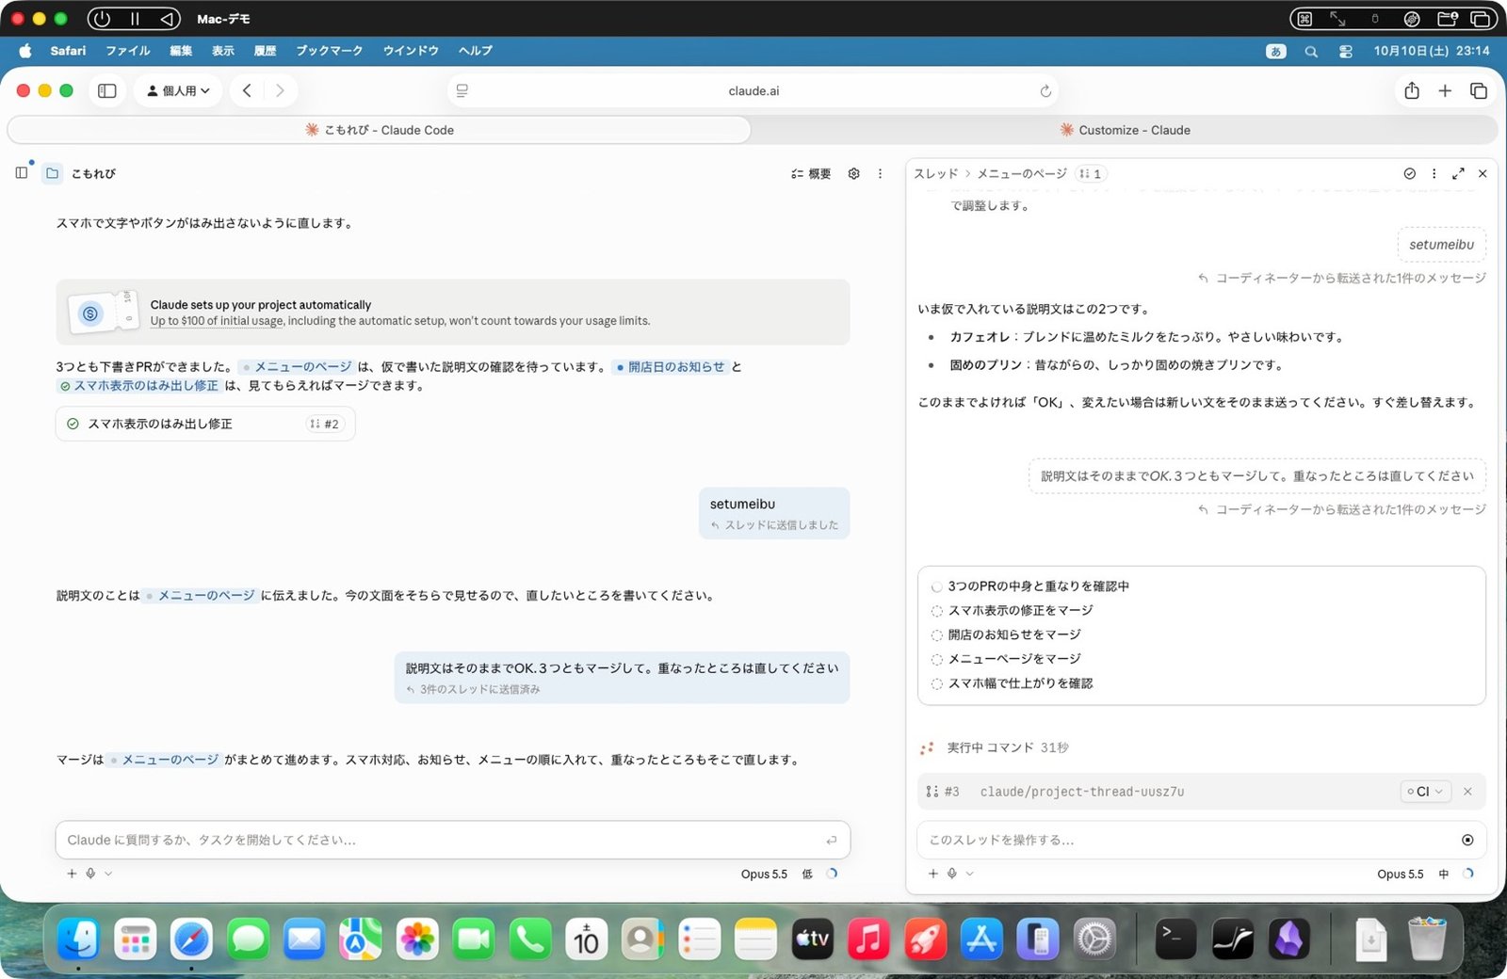1507x979 pixels.
Task: Open the ファイル menu
Action: coord(128,51)
